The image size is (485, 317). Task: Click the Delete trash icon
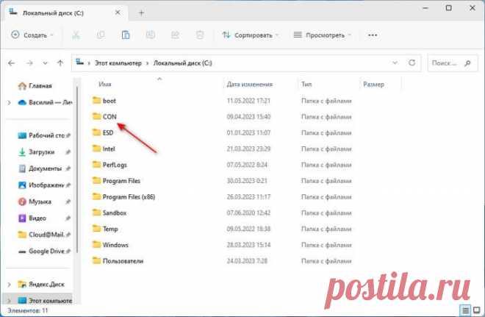[x=200, y=35]
